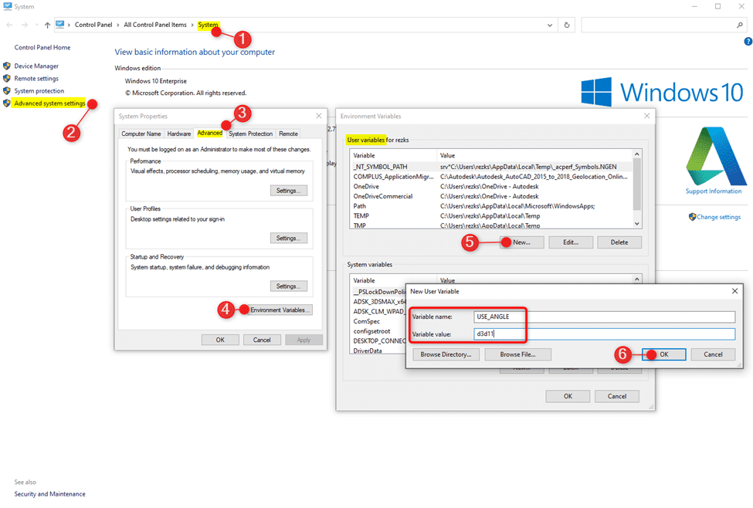Close the System Properties dialog
This screenshot has width=753, height=508.
[x=318, y=117]
